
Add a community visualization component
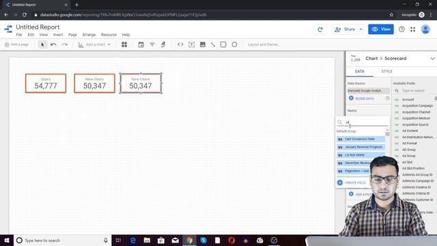tap(124, 44)
